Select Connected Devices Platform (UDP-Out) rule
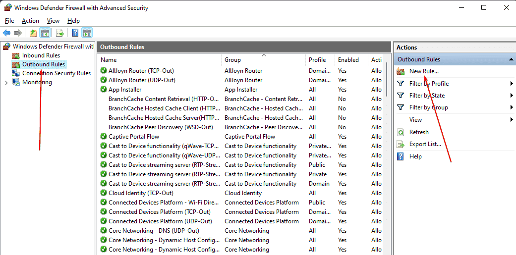 point(160,221)
